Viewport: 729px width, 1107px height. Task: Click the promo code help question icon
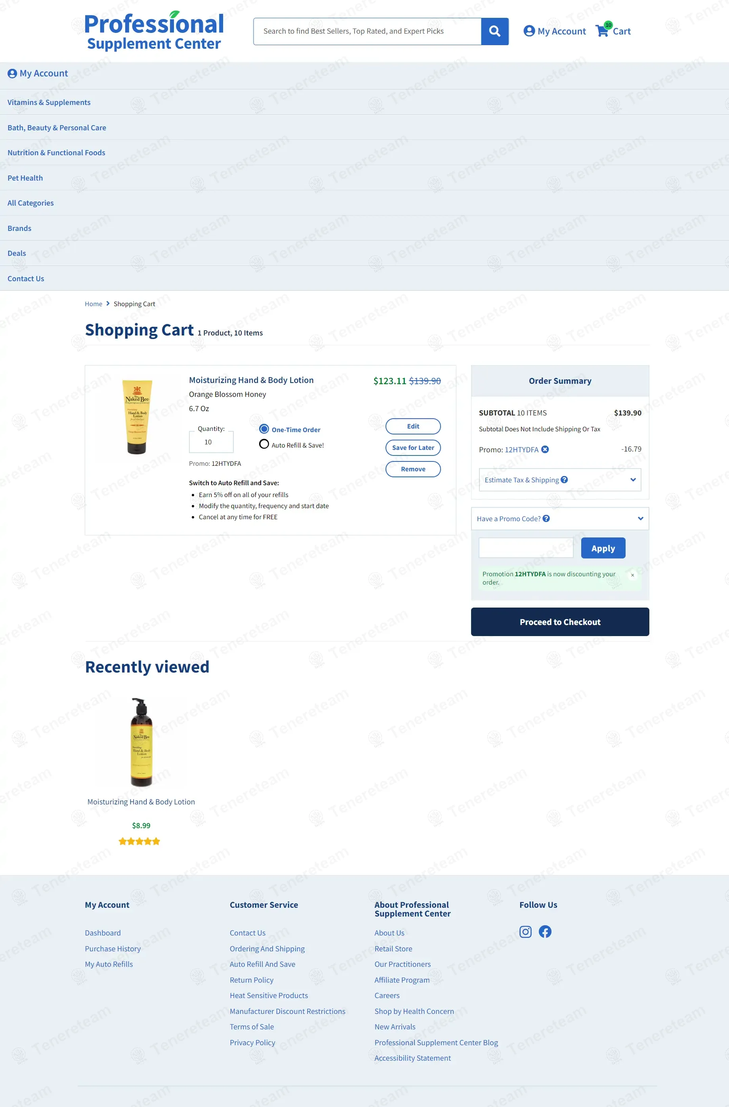pos(546,518)
